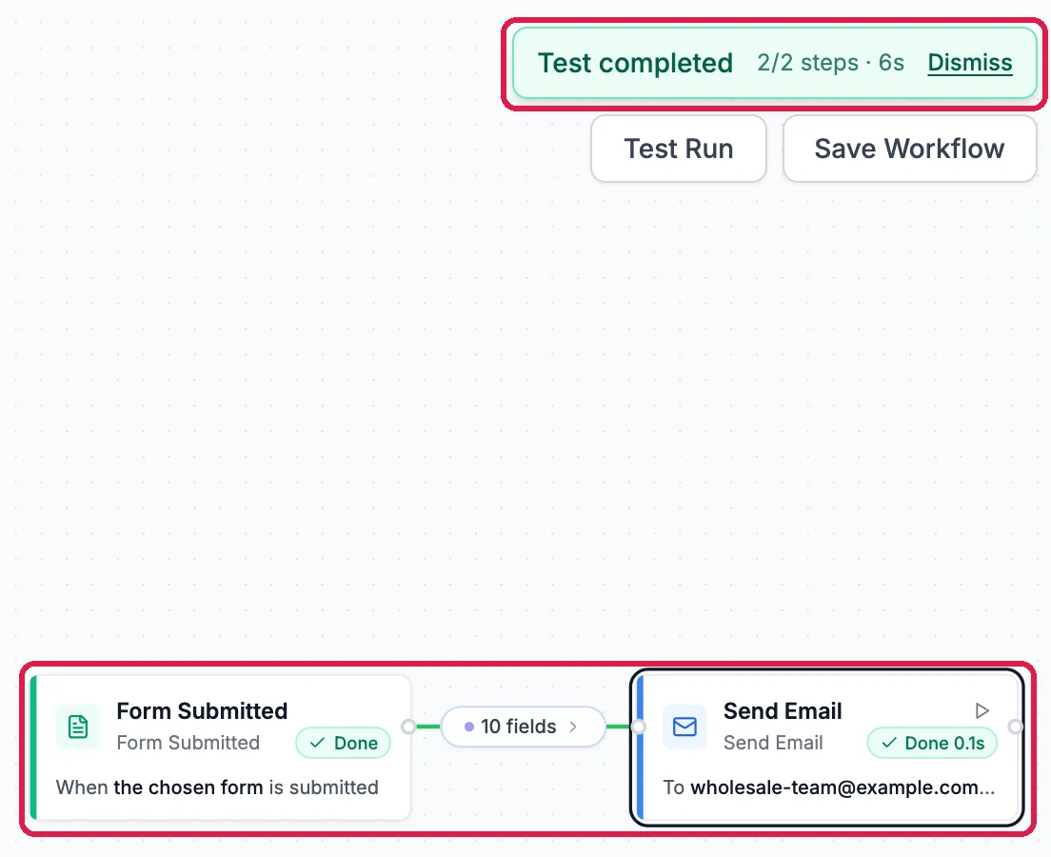Click the Save Workflow button
Image resolution: width=1051 pixels, height=857 pixels.
tap(909, 149)
